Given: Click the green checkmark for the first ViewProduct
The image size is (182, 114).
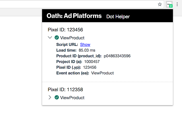Looking at the screenshot, I should pos(57,37).
